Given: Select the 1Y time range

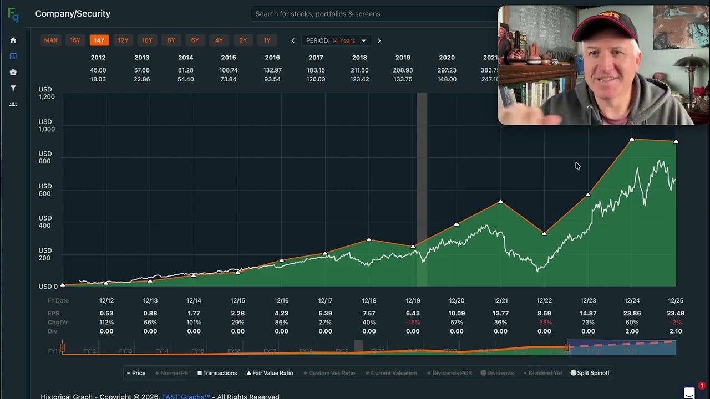Looking at the screenshot, I should click(267, 40).
